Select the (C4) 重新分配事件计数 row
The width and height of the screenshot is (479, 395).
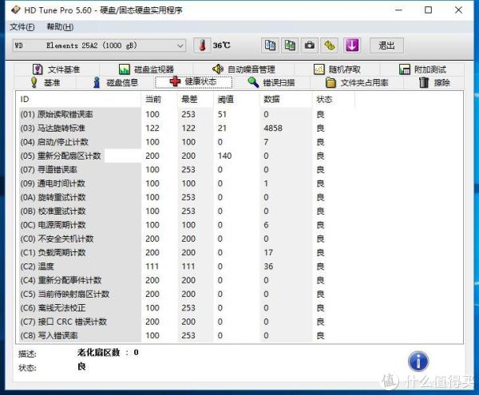(x=187, y=280)
